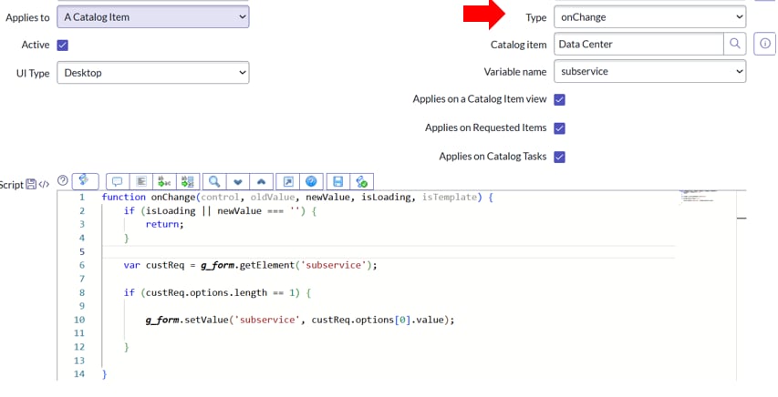Click the script field save icon next to Script label
This screenshot has width=778, height=397.
31,184
